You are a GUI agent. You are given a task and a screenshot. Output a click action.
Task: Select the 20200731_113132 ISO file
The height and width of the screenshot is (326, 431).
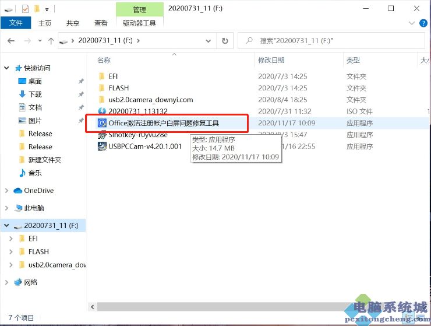point(137,111)
